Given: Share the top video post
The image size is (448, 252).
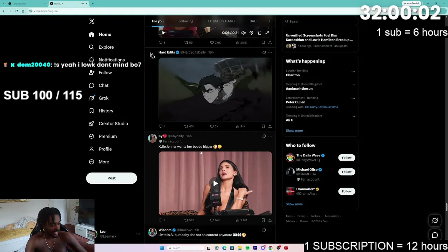Looking at the screenshot, I should pos(270,43).
